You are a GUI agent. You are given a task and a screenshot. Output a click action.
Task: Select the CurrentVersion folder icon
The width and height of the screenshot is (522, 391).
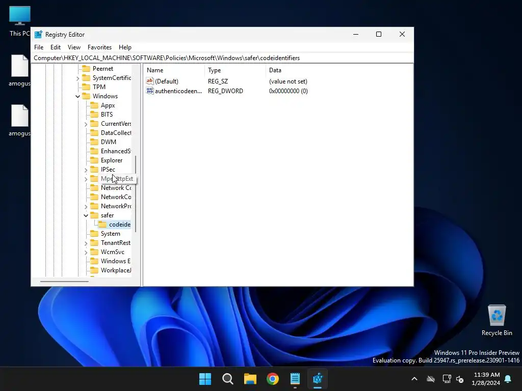pos(94,124)
